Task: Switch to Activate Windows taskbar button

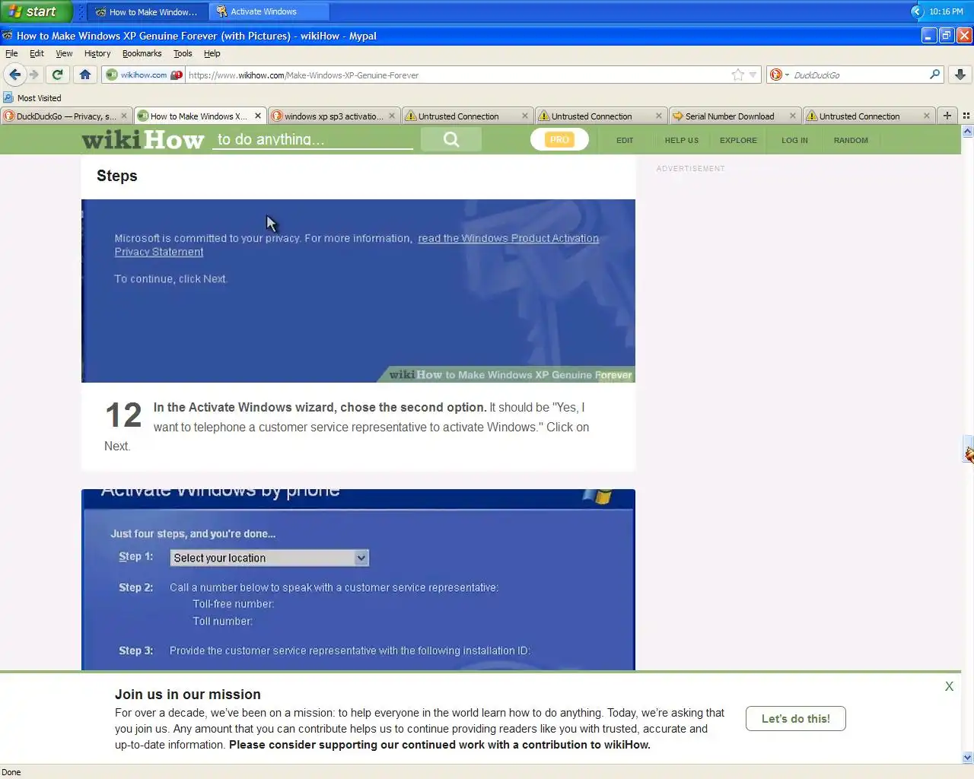Action: pyautogui.click(x=269, y=11)
